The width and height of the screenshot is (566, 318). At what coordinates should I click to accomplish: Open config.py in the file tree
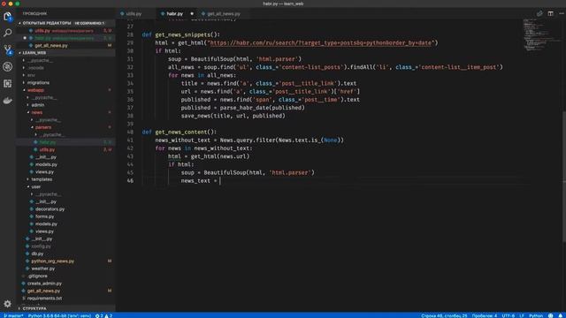[x=41, y=246]
